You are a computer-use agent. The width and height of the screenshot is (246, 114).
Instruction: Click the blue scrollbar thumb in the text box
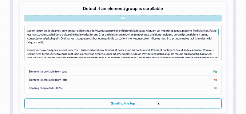218,32
